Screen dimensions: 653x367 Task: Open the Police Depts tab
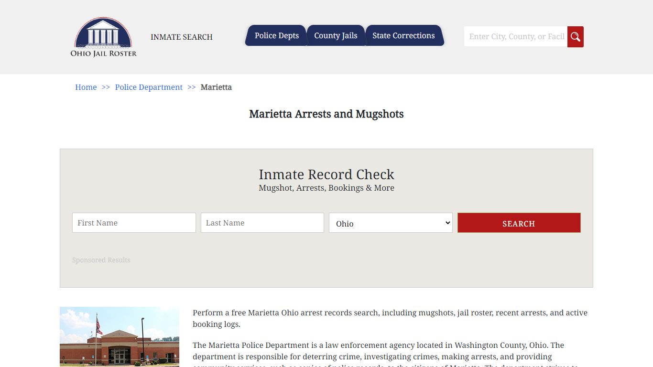point(276,35)
